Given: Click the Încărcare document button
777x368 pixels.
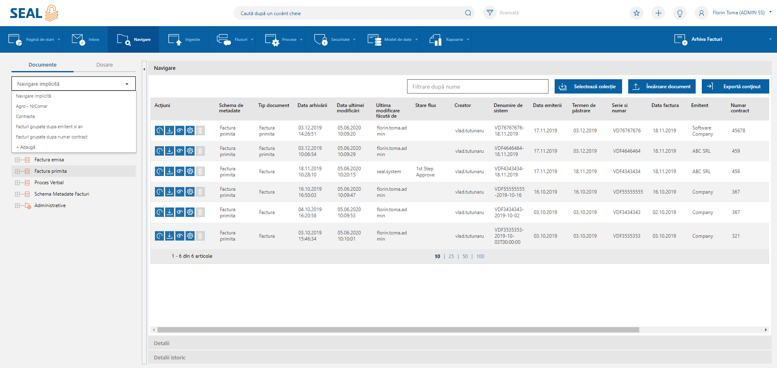Looking at the screenshot, I should click(662, 87).
